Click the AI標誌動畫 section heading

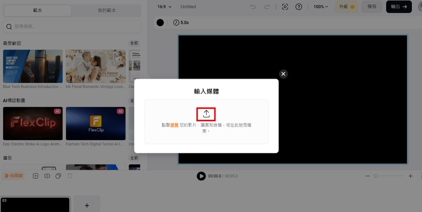tap(14, 100)
